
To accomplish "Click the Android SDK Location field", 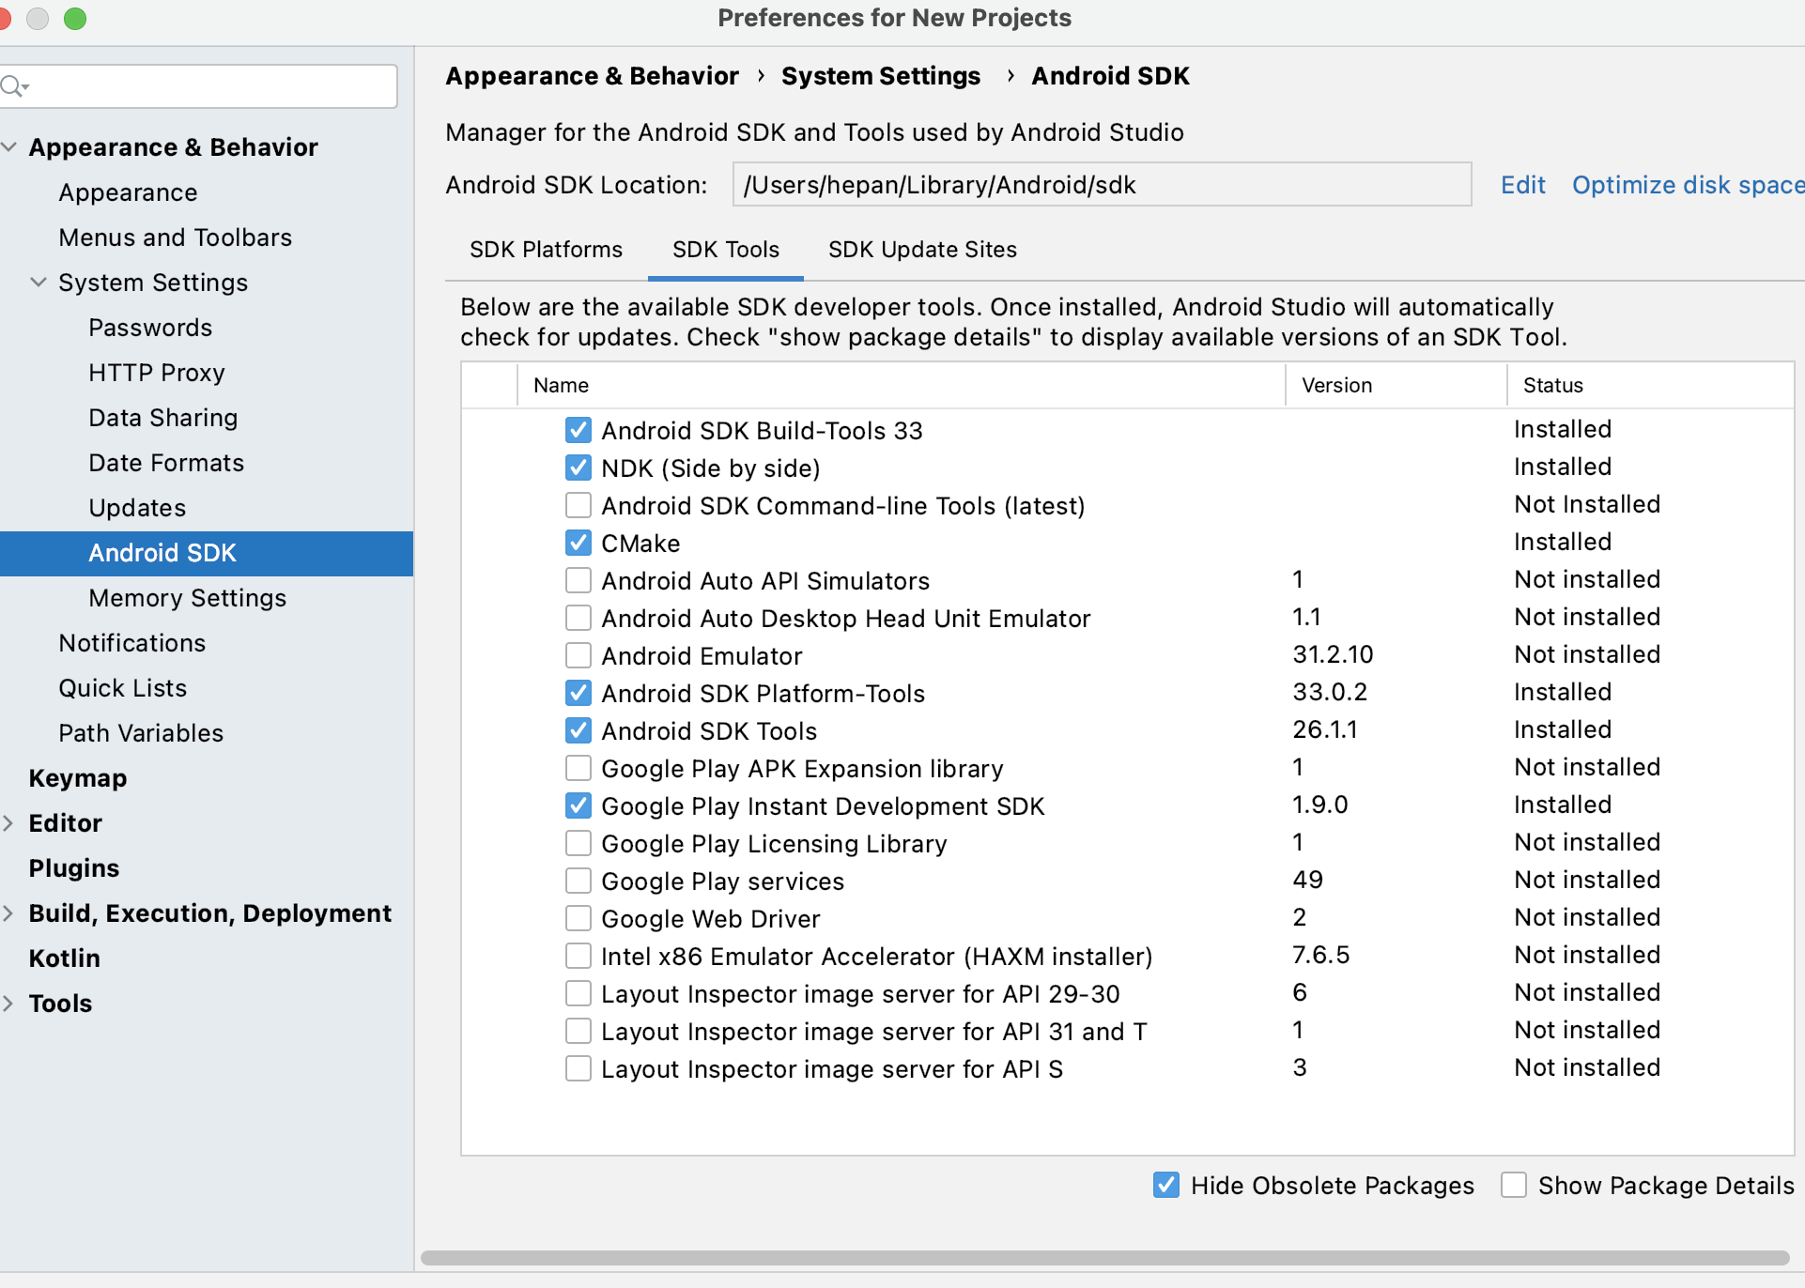I will 1101,185.
